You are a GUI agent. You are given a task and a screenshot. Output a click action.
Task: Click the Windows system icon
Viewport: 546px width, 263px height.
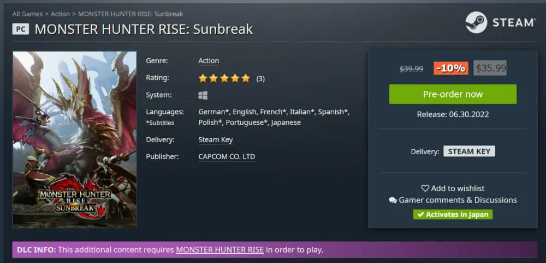tap(203, 95)
